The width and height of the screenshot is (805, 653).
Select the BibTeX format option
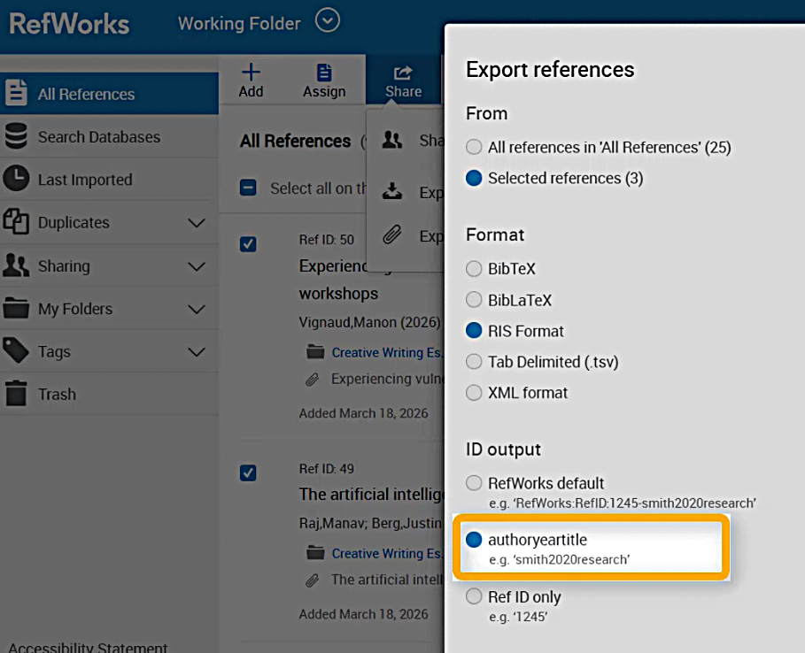point(475,269)
